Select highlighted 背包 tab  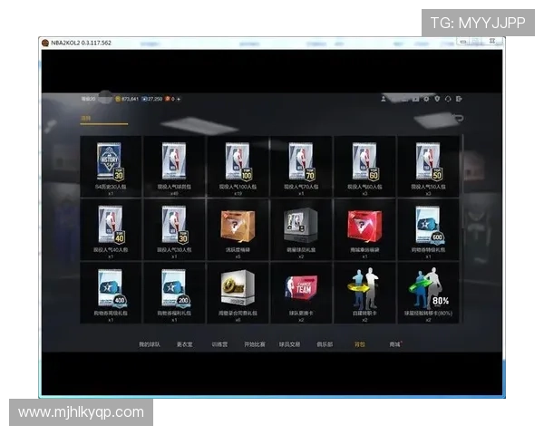[x=360, y=344]
